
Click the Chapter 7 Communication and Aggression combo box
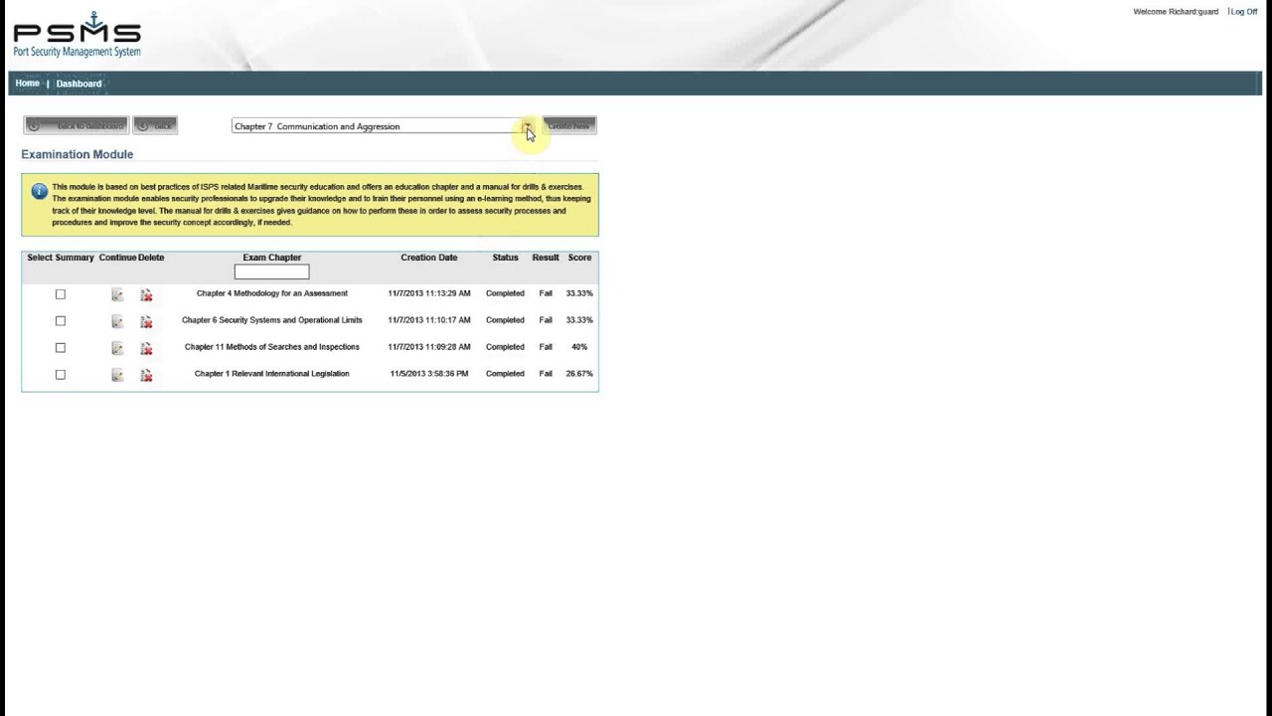coord(383,126)
